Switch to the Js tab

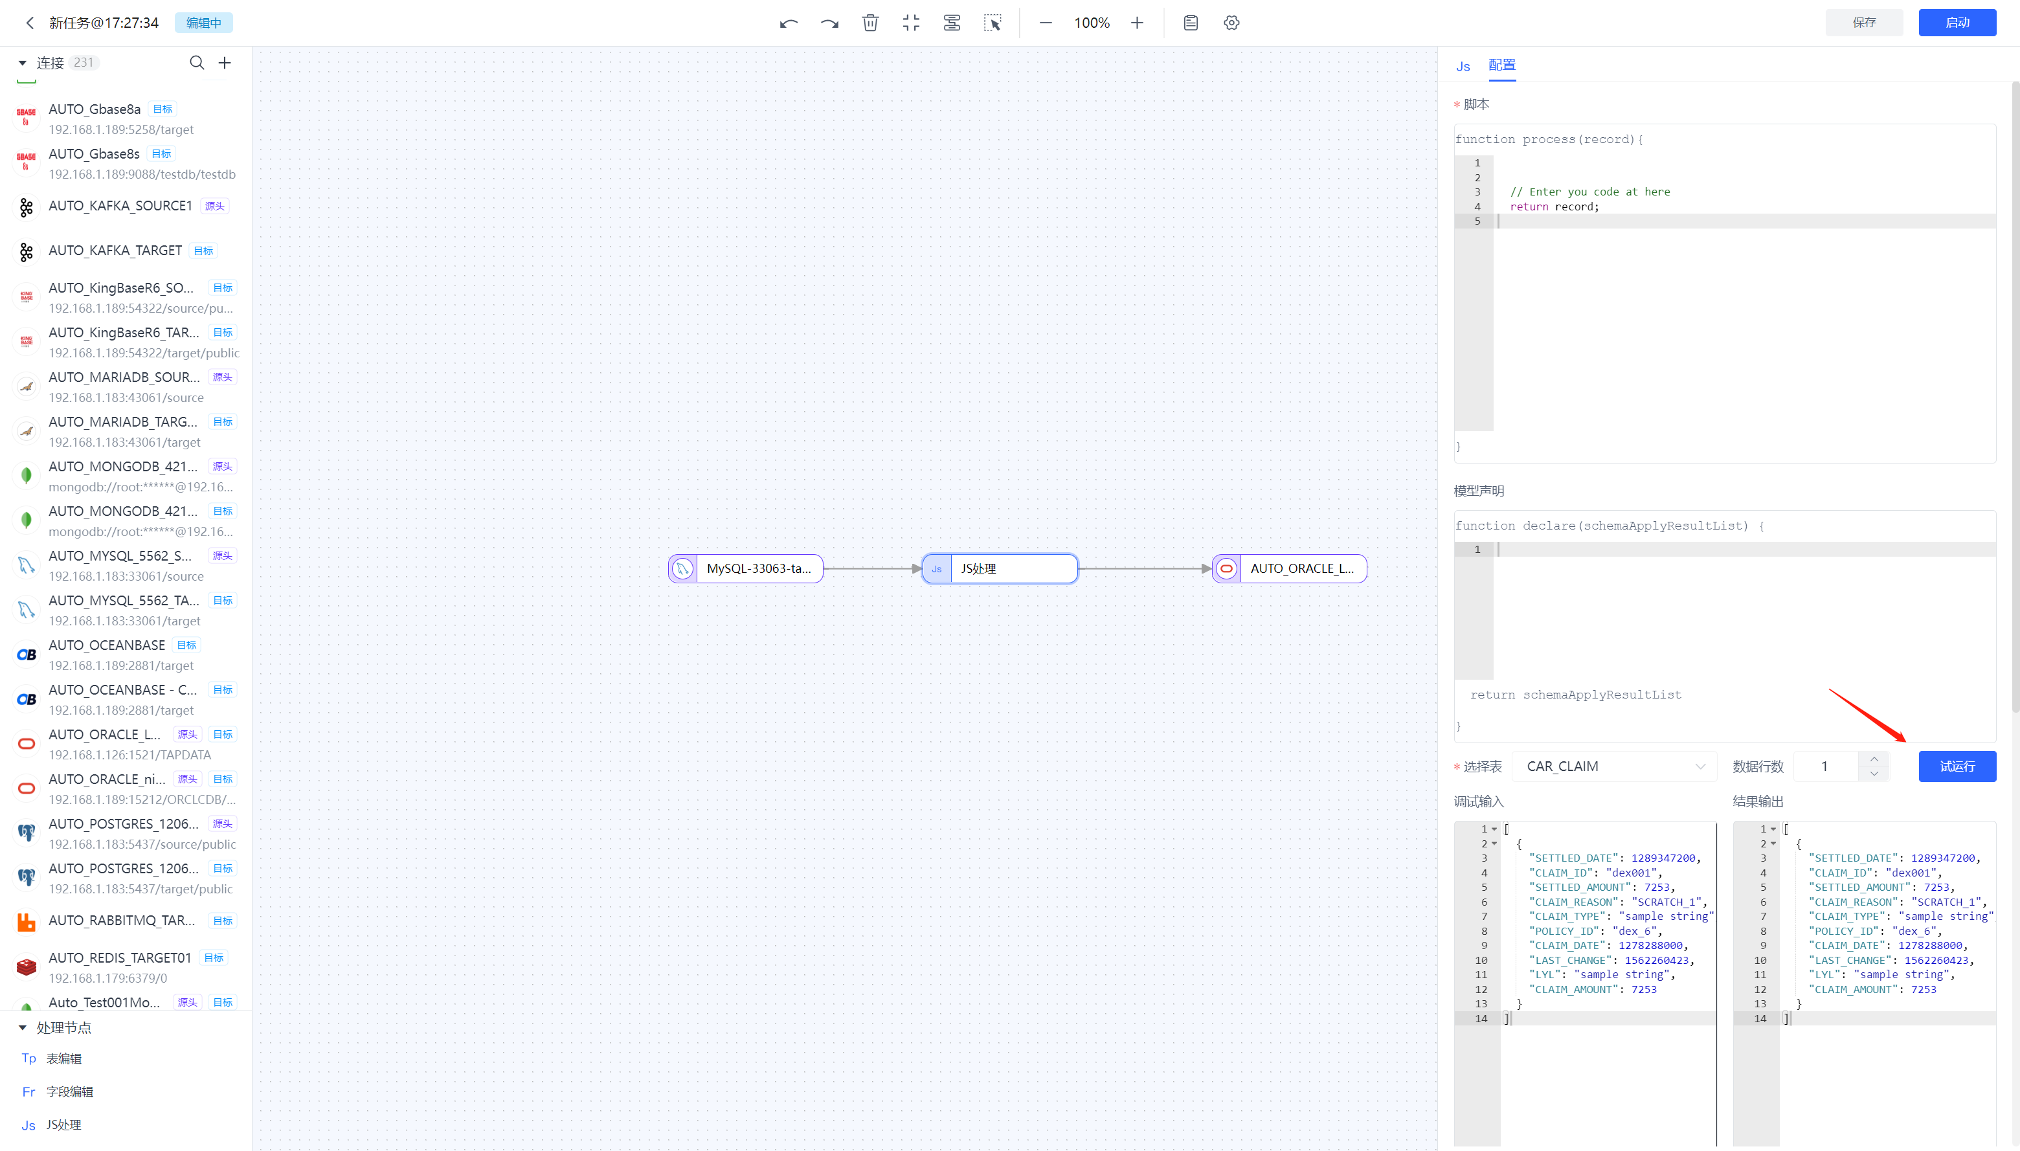(x=1463, y=67)
